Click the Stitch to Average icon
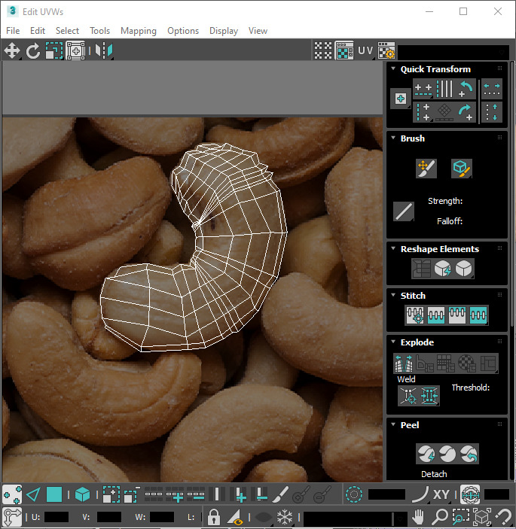This screenshot has width=516, height=529. (436, 315)
